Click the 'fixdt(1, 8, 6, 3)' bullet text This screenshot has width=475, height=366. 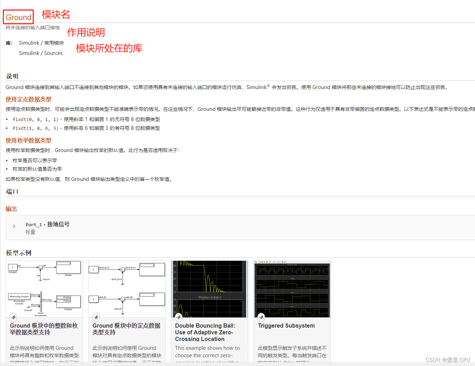click(86, 128)
